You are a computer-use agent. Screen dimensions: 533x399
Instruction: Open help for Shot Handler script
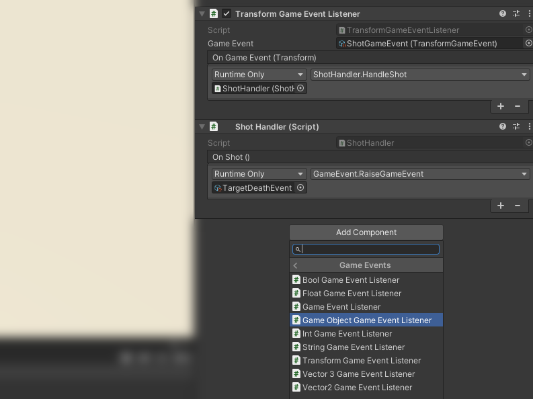click(502, 127)
